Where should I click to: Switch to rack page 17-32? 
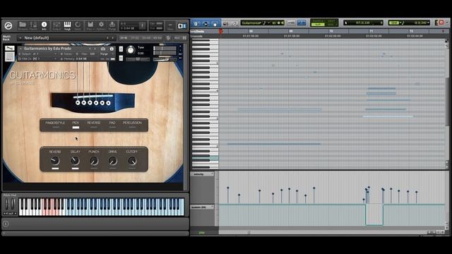[x=135, y=37]
